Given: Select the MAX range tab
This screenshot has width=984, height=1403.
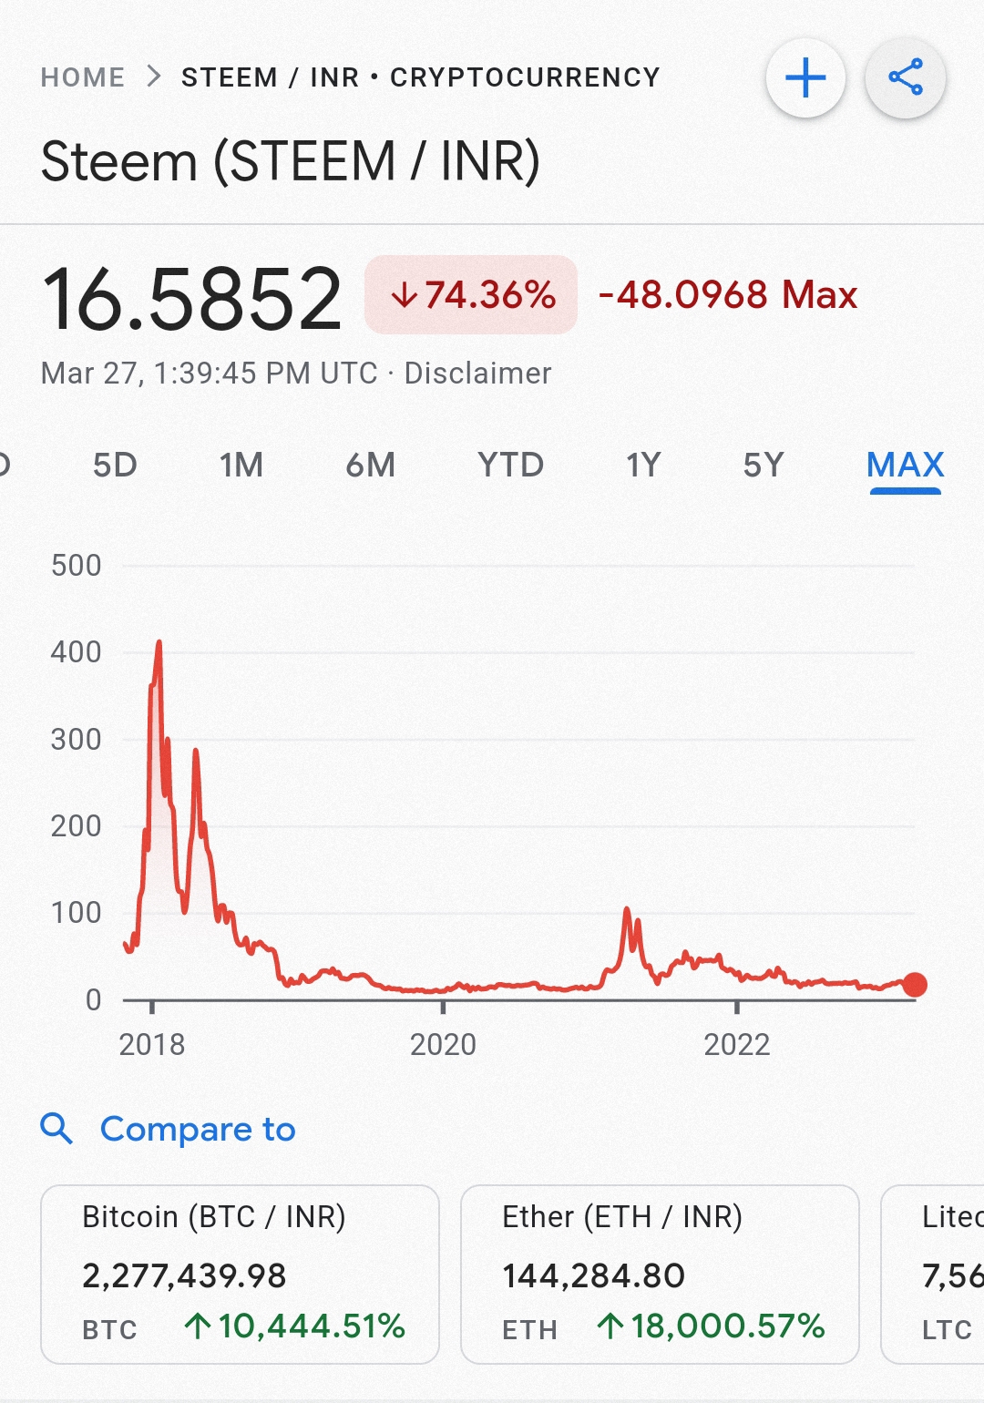Looking at the screenshot, I should point(905,466).
